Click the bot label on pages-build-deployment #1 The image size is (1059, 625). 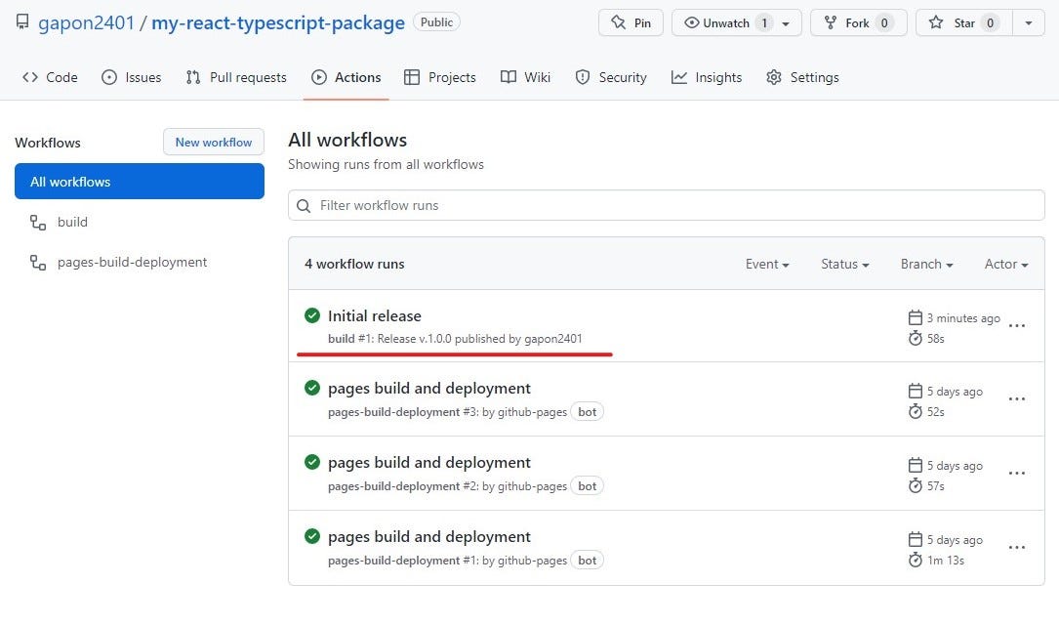587,561
